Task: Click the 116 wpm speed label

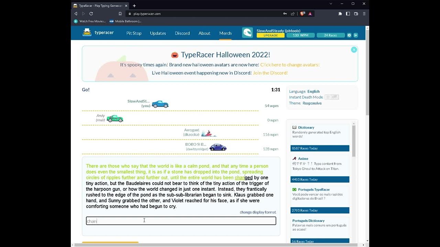Action: point(271,134)
